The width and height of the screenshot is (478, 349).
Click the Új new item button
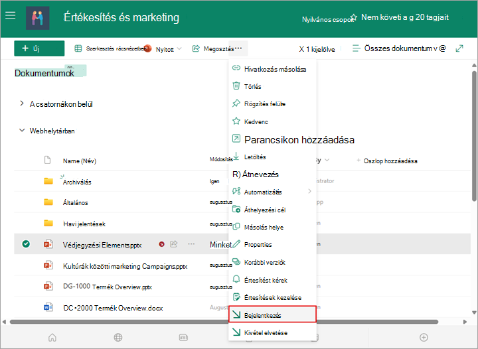coord(39,48)
